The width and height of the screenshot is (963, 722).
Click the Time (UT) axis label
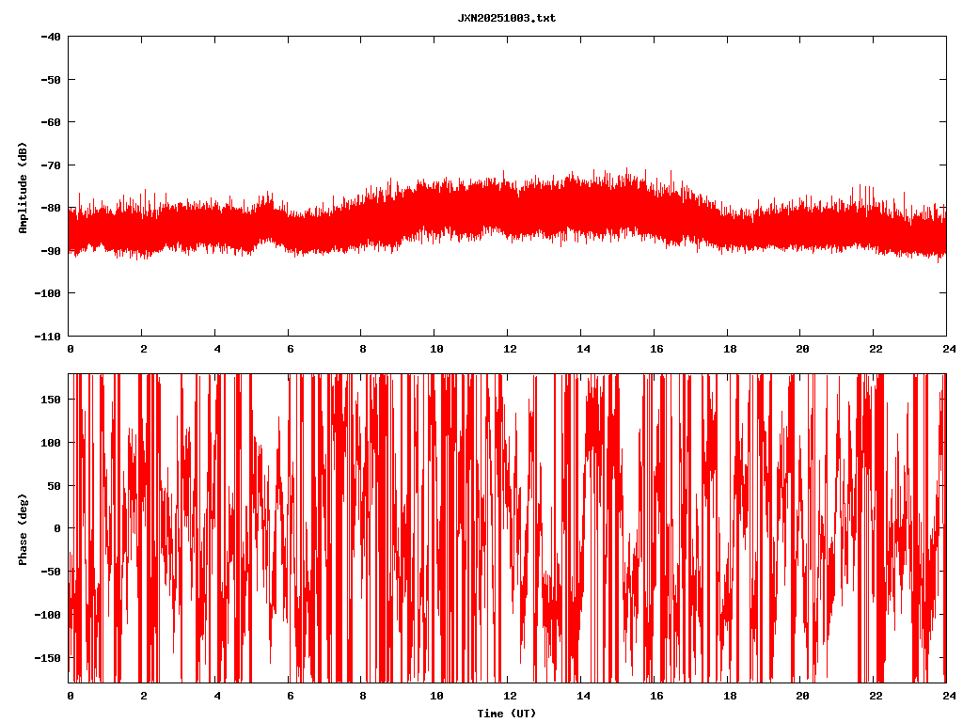(506, 714)
